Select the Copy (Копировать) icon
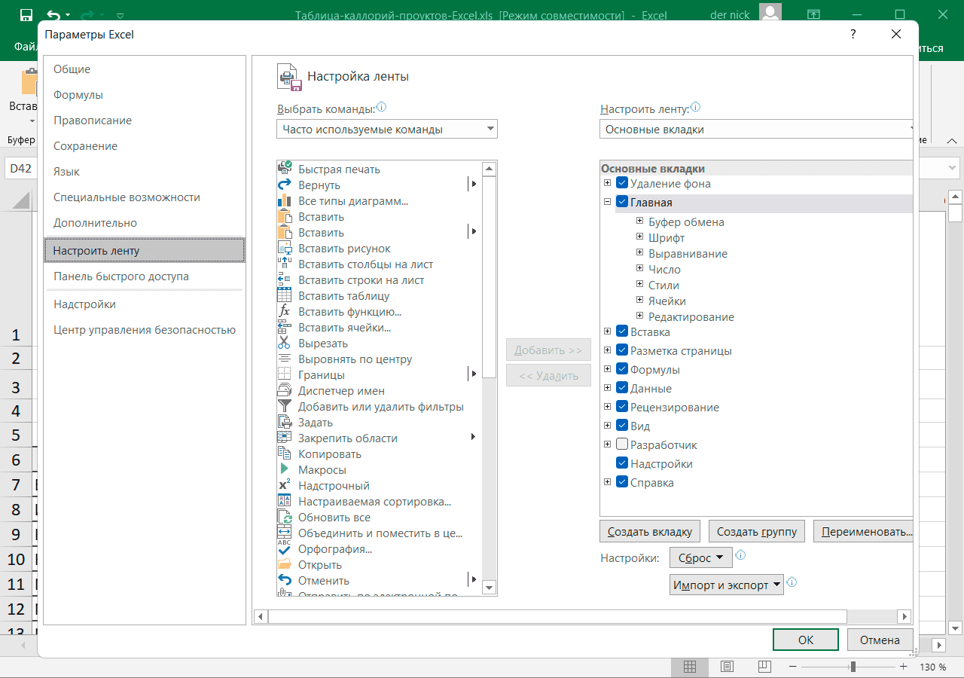964x678 pixels. click(x=285, y=454)
